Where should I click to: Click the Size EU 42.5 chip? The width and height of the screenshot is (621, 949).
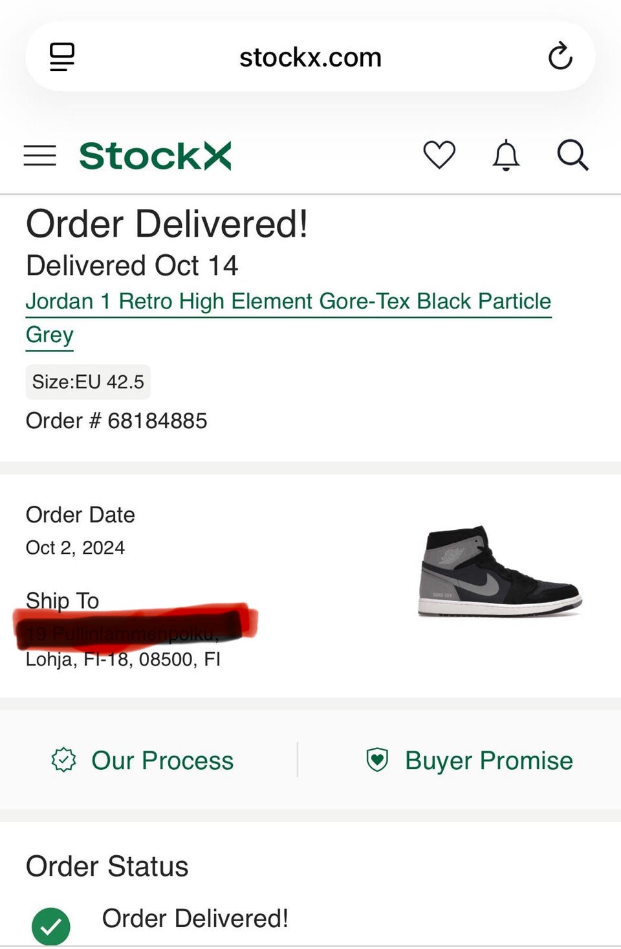(x=88, y=382)
